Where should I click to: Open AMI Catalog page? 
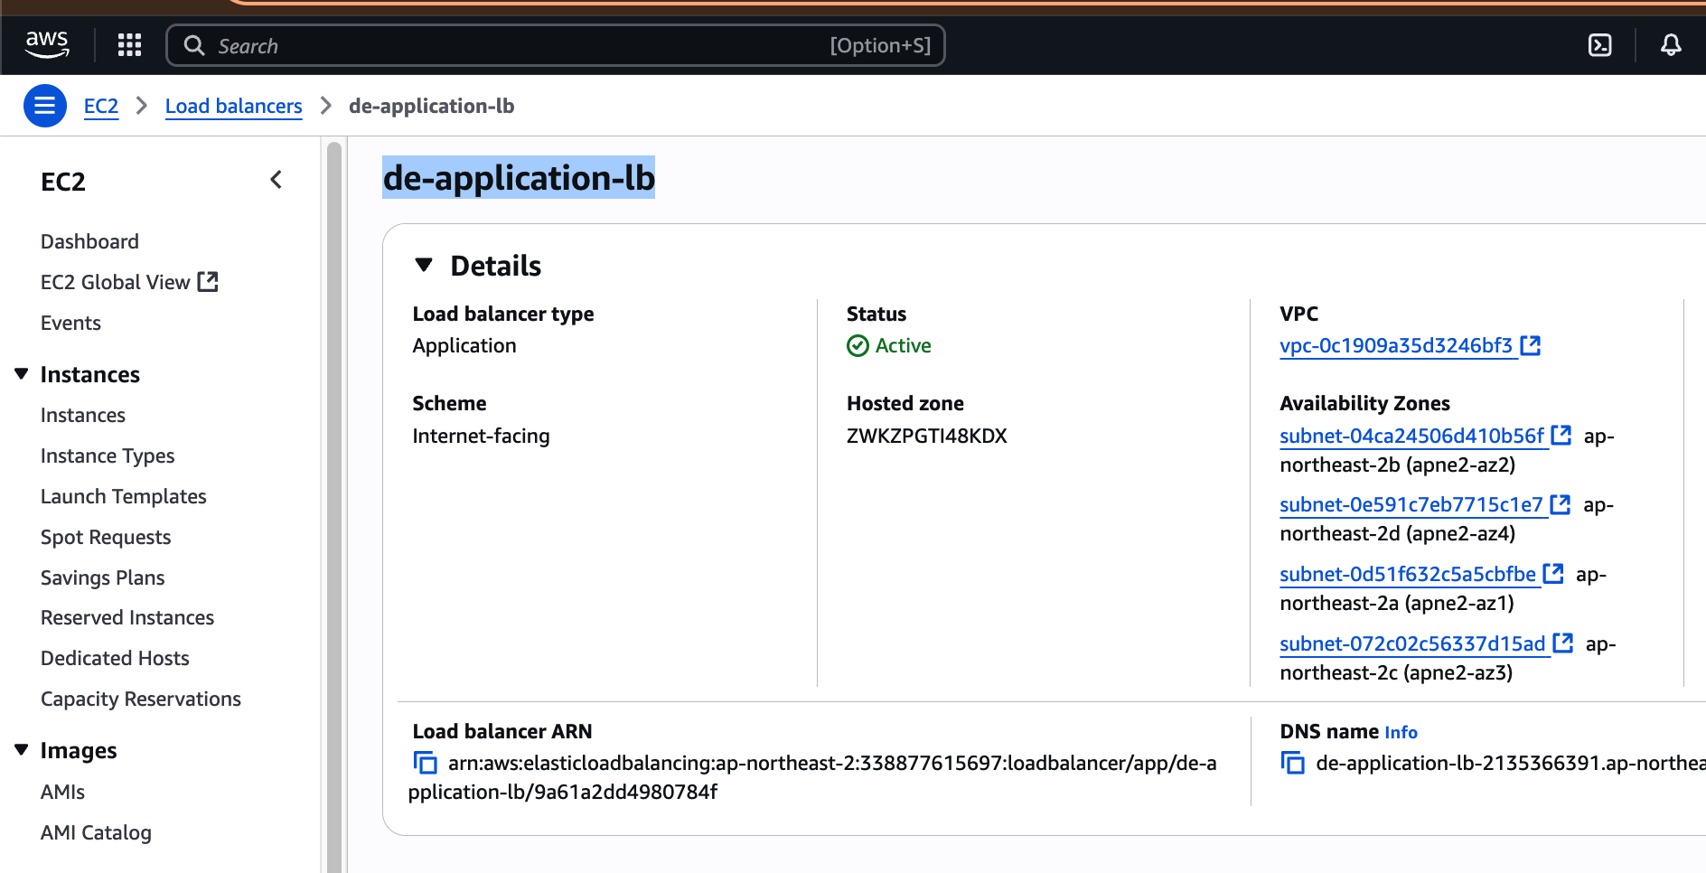(x=96, y=832)
